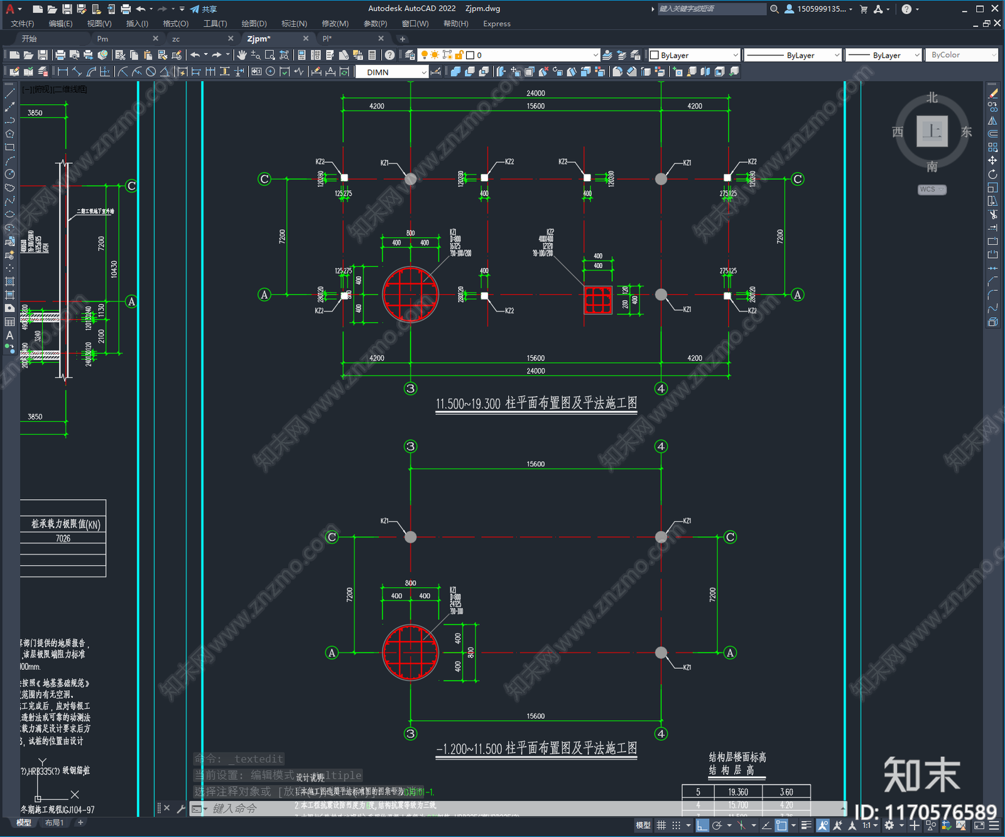The width and height of the screenshot is (1005, 837).
Task: Open the ByLayer lineweight dropdown
Action: click(883, 55)
